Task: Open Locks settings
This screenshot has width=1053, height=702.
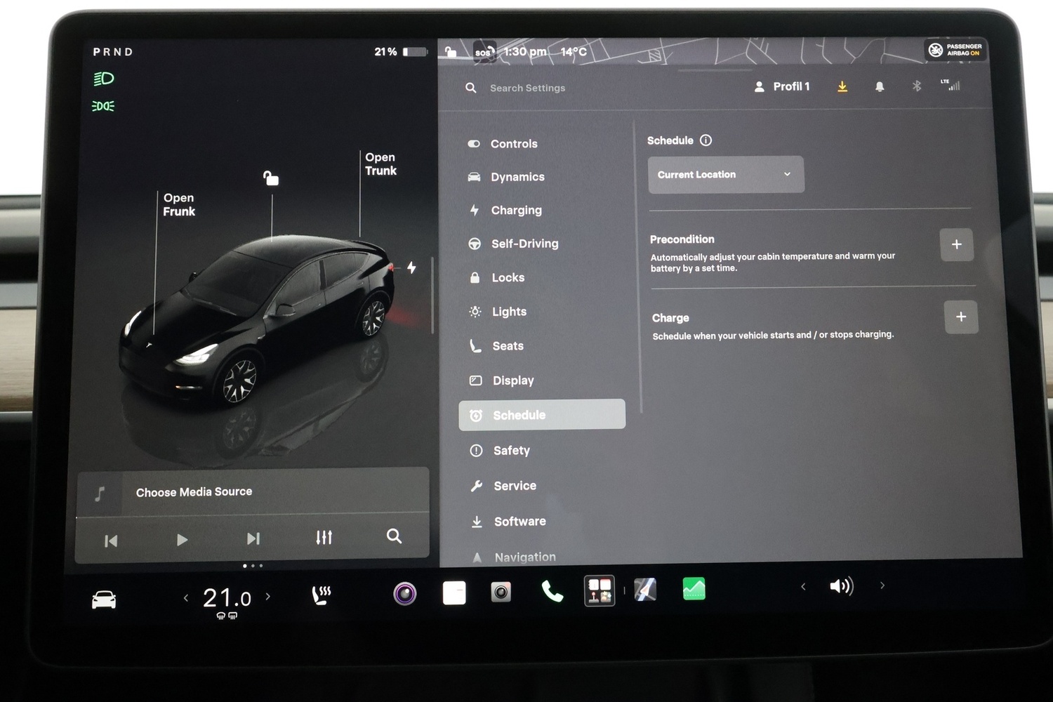Action: point(497,277)
